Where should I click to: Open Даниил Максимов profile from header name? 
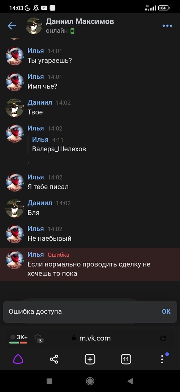click(80, 21)
